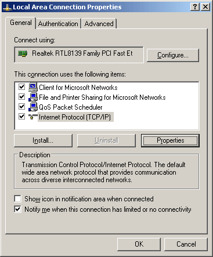Open Properties for the selected item
This screenshot has height=257, width=213.
170,140
